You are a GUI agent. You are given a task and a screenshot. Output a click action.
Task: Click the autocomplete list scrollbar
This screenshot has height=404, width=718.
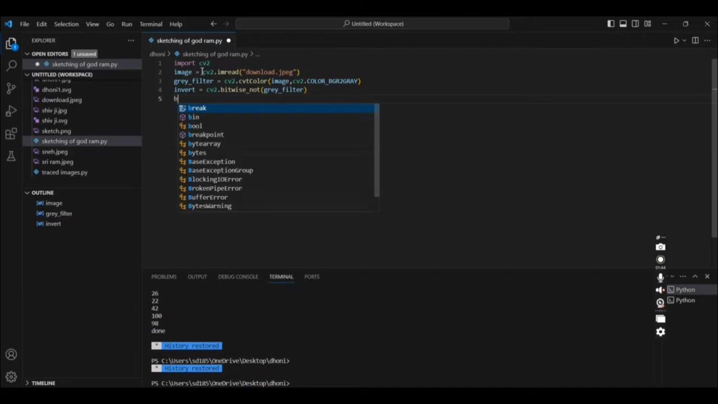[377, 150]
